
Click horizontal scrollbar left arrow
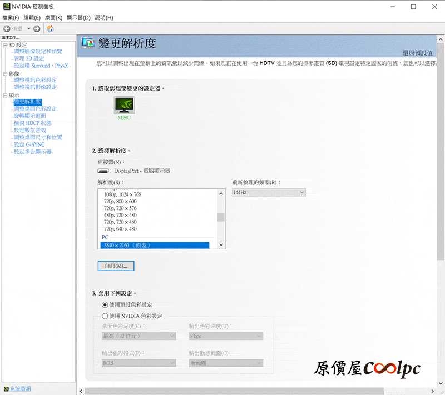pos(81,391)
